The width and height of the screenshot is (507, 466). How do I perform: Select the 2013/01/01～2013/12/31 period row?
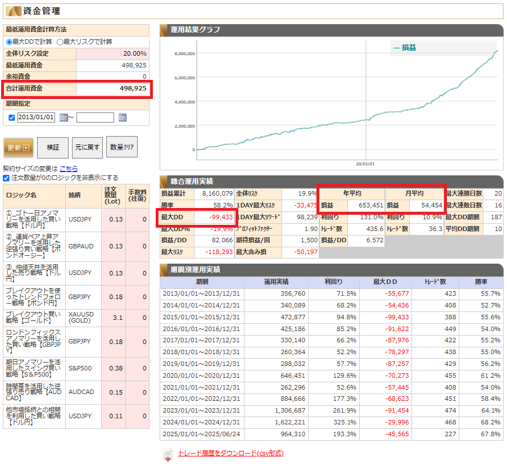pyautogui.click(x=332, y=294)
